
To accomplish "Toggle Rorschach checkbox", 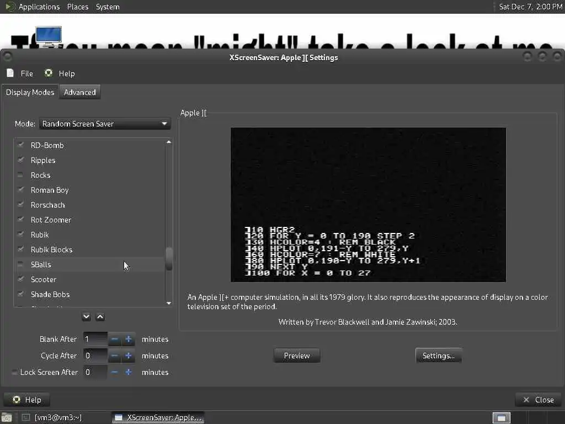I will (21, 204).
